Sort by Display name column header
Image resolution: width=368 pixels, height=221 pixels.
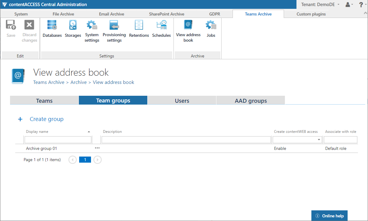[37, 132]
